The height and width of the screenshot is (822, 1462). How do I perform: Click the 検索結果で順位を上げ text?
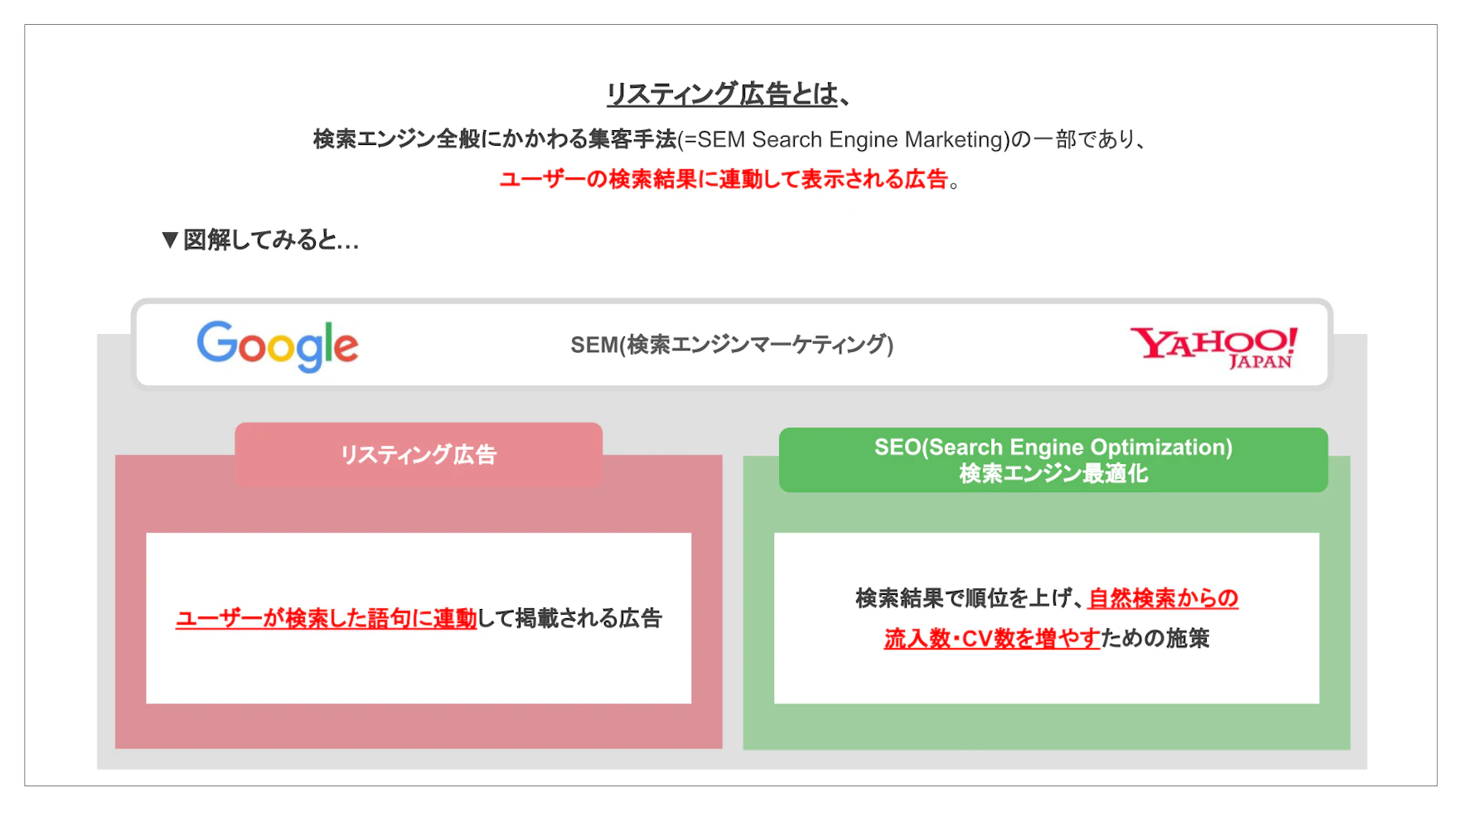tap(965, 598)
